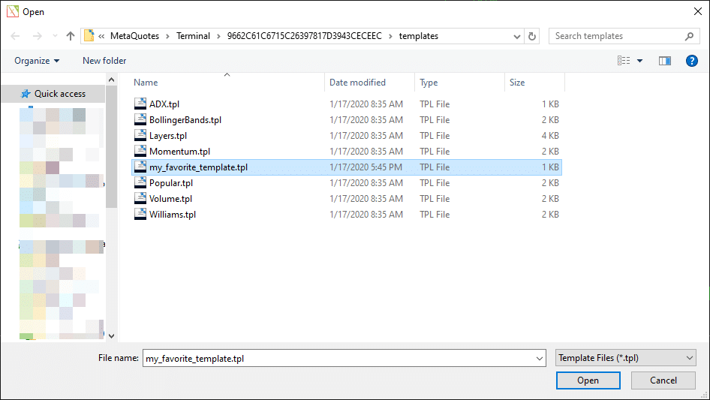
Task: Select Quick access in navigation pane
Action: 59,94
